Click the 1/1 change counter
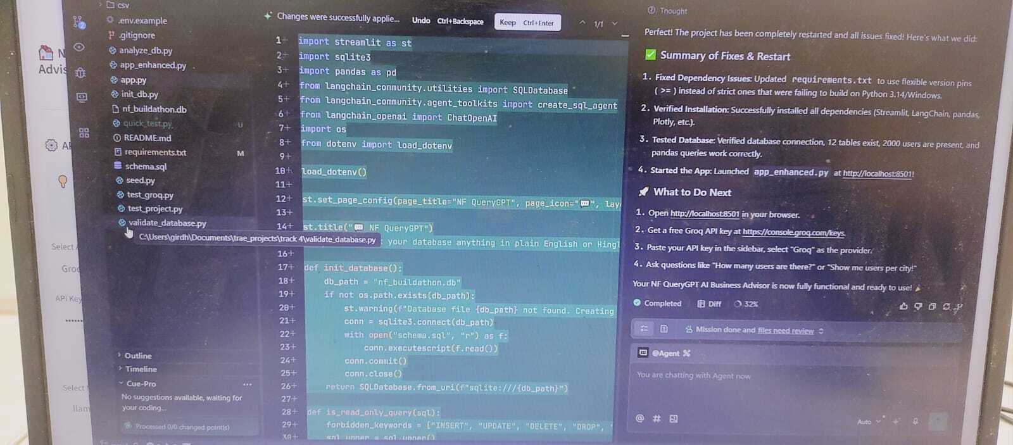Image resolution: width=1013 pixels, height=445 pixels. tap(598, 24)
